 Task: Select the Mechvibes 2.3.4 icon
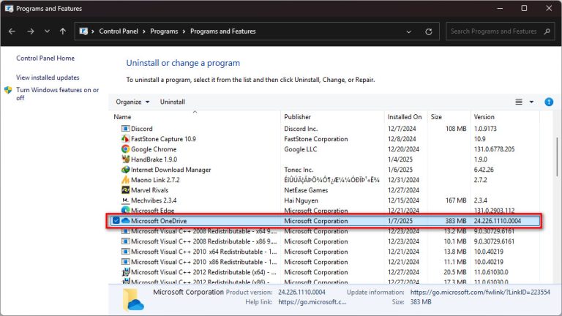(x=125, y=200)
